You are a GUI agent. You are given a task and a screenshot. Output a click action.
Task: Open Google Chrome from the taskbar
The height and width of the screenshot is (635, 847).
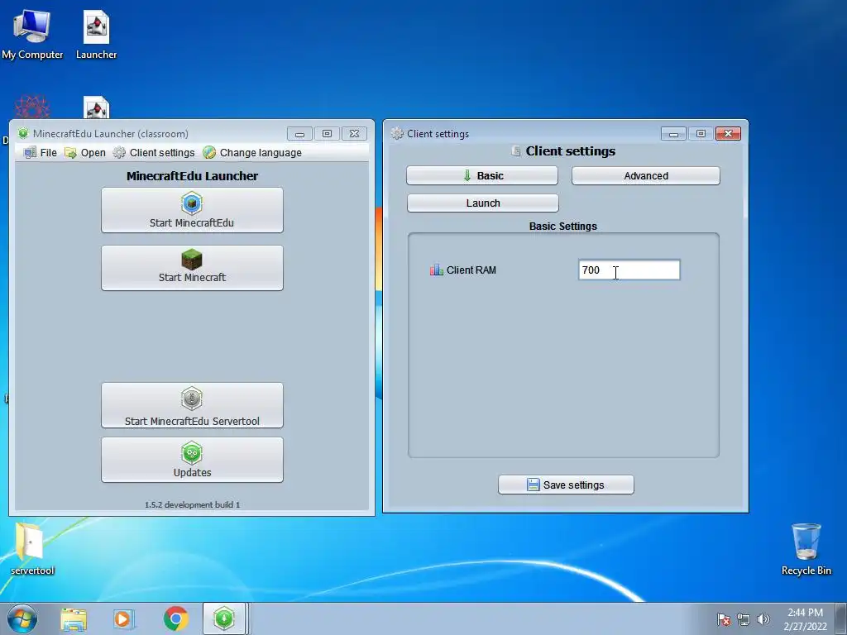tap(175, 618)
